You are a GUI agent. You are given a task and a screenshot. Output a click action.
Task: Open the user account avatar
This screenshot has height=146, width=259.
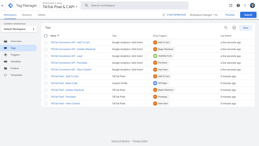tap(252, 5)
